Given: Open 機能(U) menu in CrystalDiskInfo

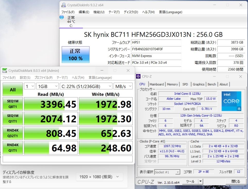Looking at the screenshot, I should click(x=99, y=12).
